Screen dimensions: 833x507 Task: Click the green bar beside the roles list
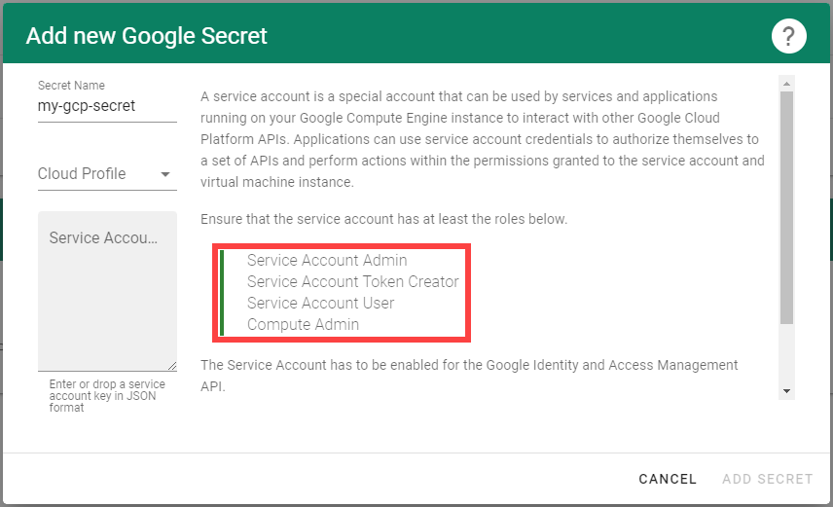point(222,293)
